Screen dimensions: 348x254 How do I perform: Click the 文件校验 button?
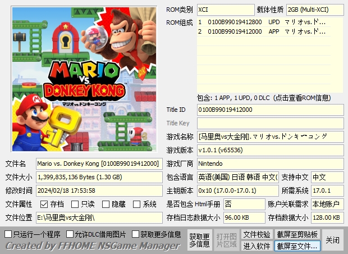[x=257, y=234]
